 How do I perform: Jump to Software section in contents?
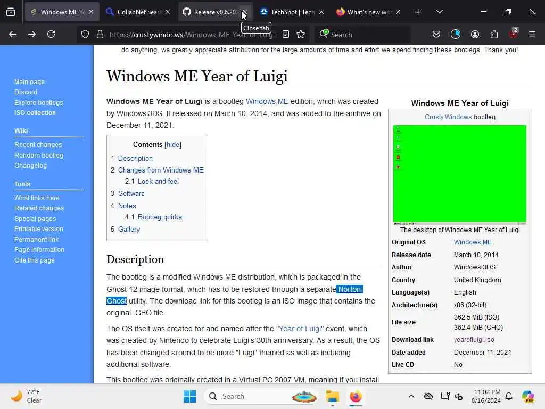[131, 193]
